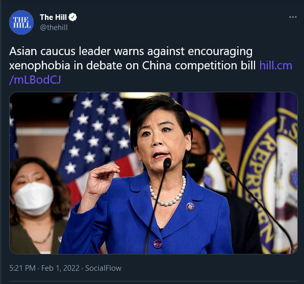Click the /mLBodCJ link portion
The width and height of the screenshot is (304, 284).
(35, 80)
